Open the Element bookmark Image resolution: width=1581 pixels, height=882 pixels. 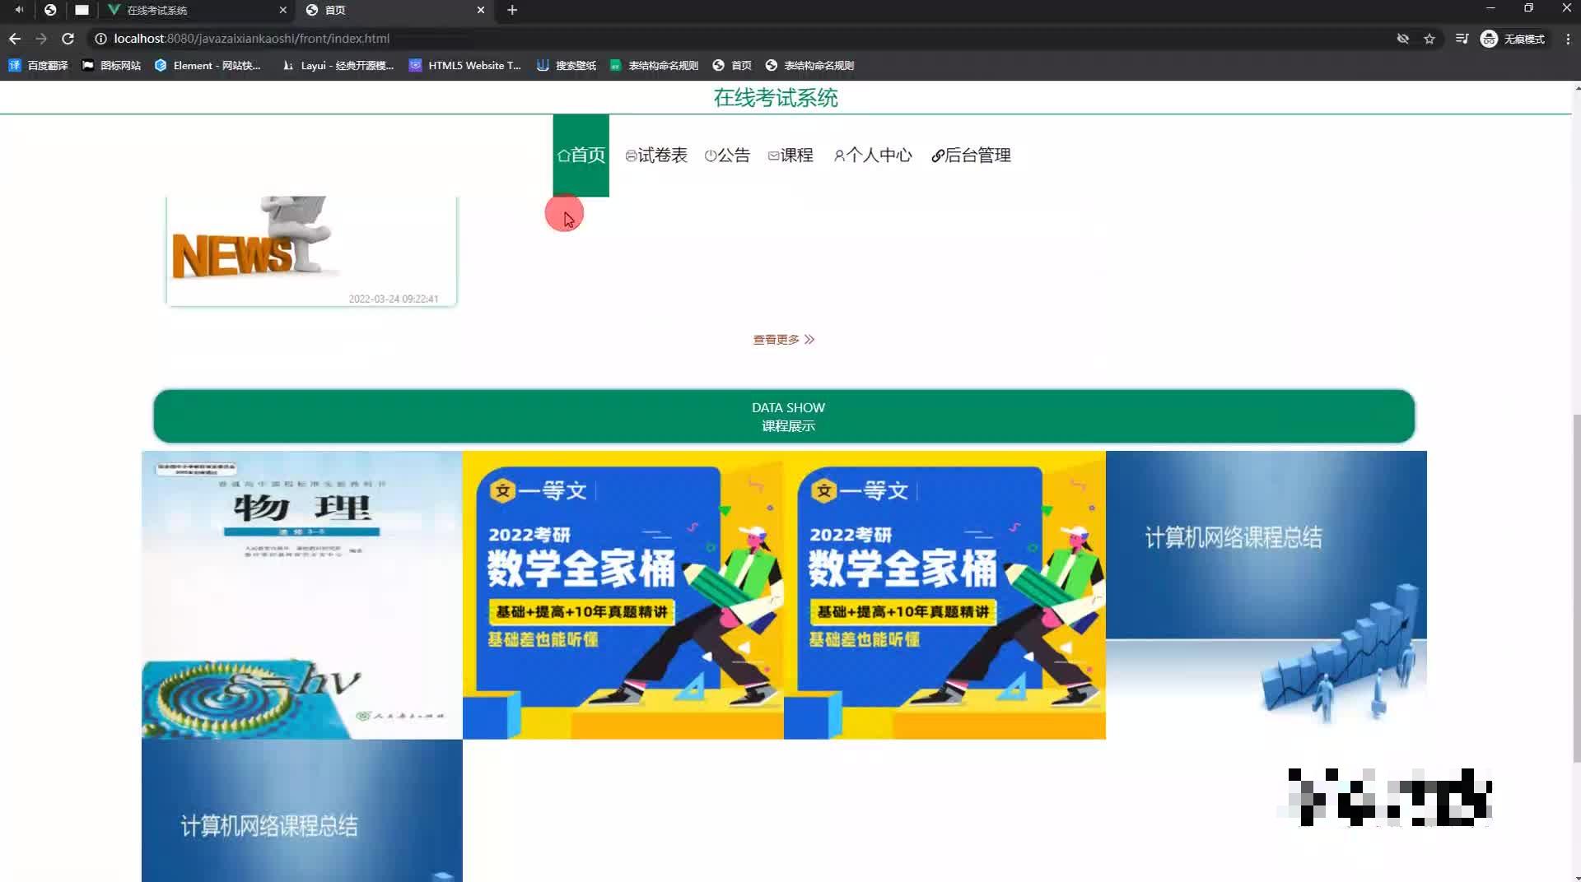[x=208, y=65]
